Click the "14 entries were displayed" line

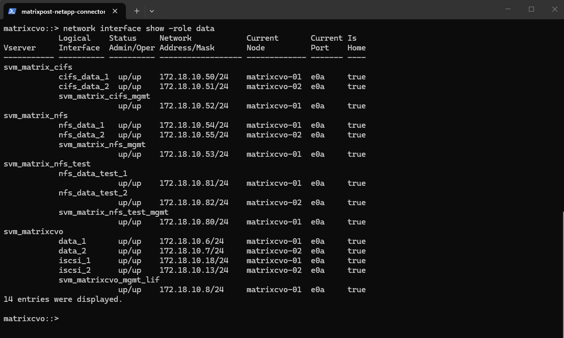tap(63, 299)
